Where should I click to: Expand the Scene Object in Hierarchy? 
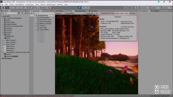[36, 30]
